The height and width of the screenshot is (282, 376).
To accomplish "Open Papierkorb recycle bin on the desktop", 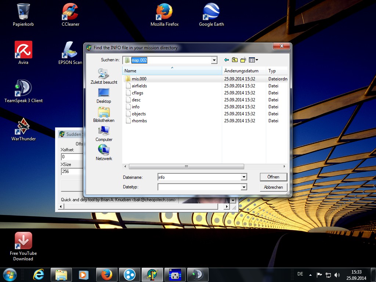I will pyautogui.click(x=23, y=15).
